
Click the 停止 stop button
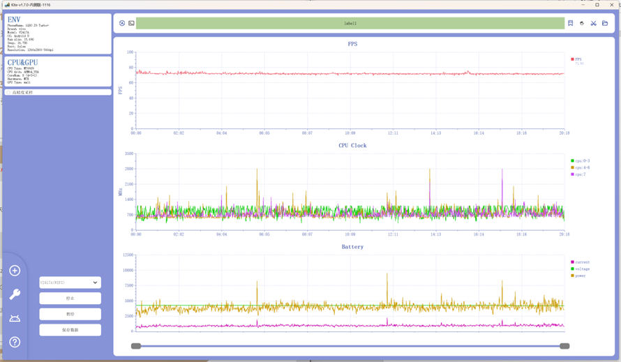(70, 299)
